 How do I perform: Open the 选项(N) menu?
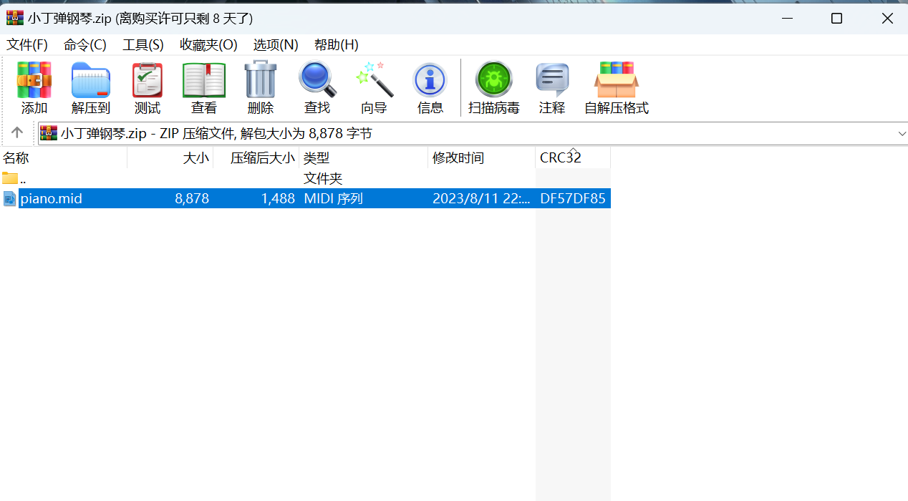[276, 44]
